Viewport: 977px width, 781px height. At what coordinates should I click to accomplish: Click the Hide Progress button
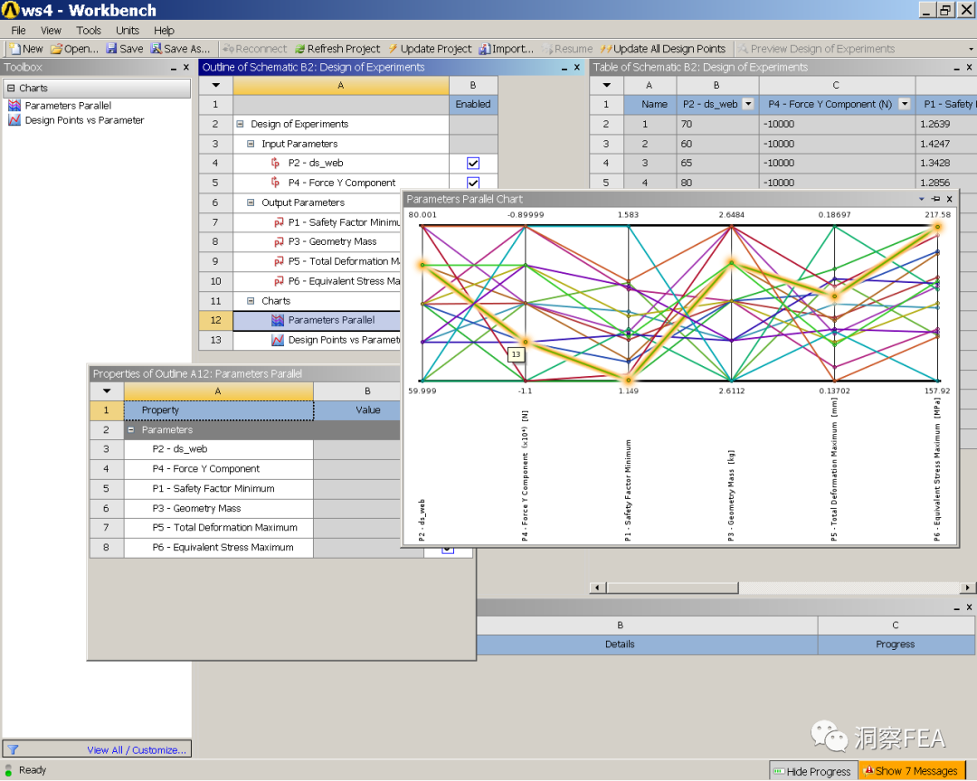[811, 771]
